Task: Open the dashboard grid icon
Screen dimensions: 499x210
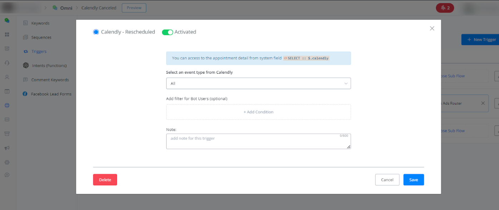Action: coord(7,35)
